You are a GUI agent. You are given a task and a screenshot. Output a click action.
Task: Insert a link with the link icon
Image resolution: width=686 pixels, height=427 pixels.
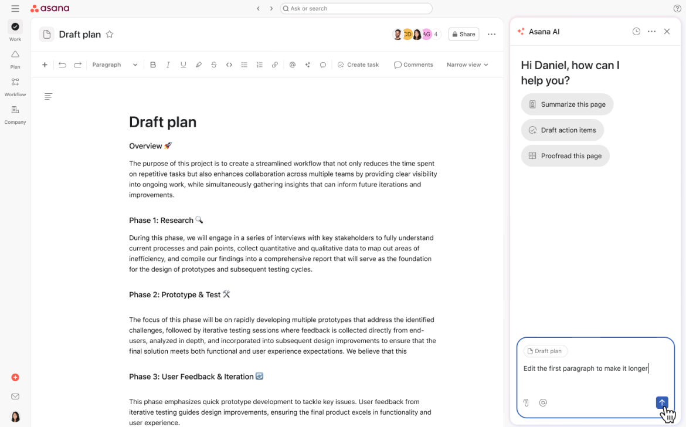[275, 65]
